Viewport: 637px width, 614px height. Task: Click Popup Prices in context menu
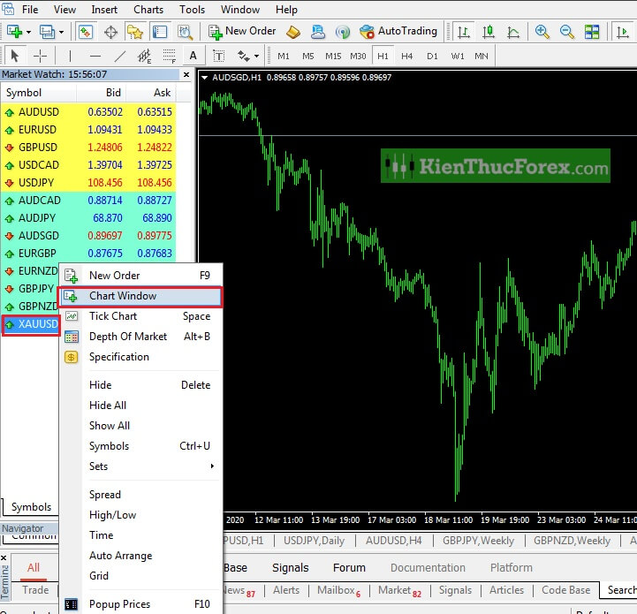tap(140, 604)
